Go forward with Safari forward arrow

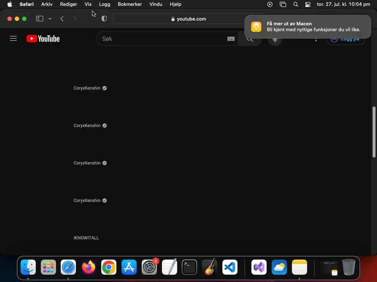[75, 19]
